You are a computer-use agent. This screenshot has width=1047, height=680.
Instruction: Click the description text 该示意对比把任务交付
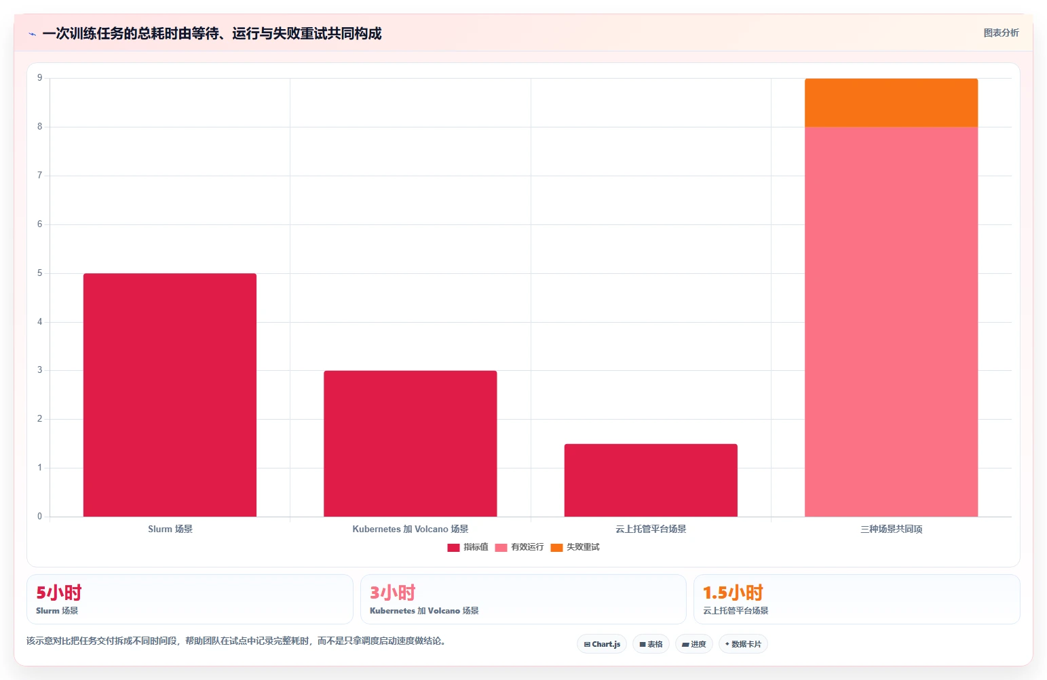pyautogui.click(x=71, y=641)
